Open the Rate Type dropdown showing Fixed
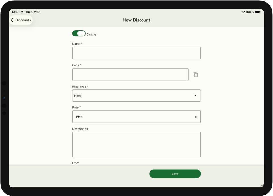The width and height of the screenshot is (273, 196). click(x=133, y=96)
